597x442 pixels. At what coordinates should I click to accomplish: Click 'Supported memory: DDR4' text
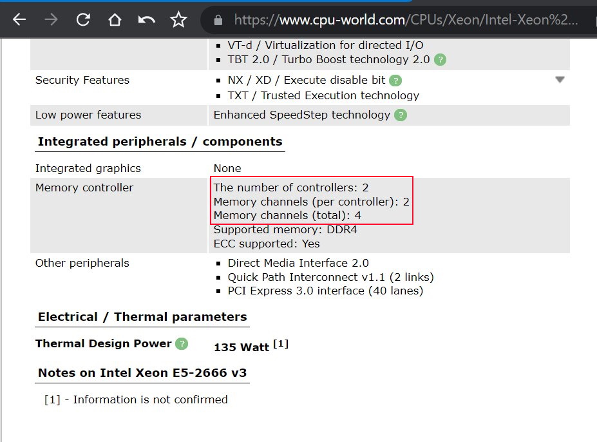[x=285, y=229]
